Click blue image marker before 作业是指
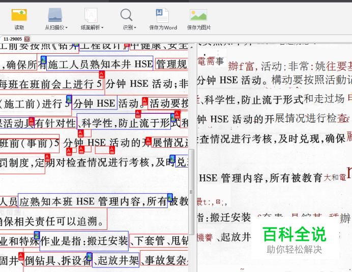Viewport: 352px width, 272px height. pos(37,235)
